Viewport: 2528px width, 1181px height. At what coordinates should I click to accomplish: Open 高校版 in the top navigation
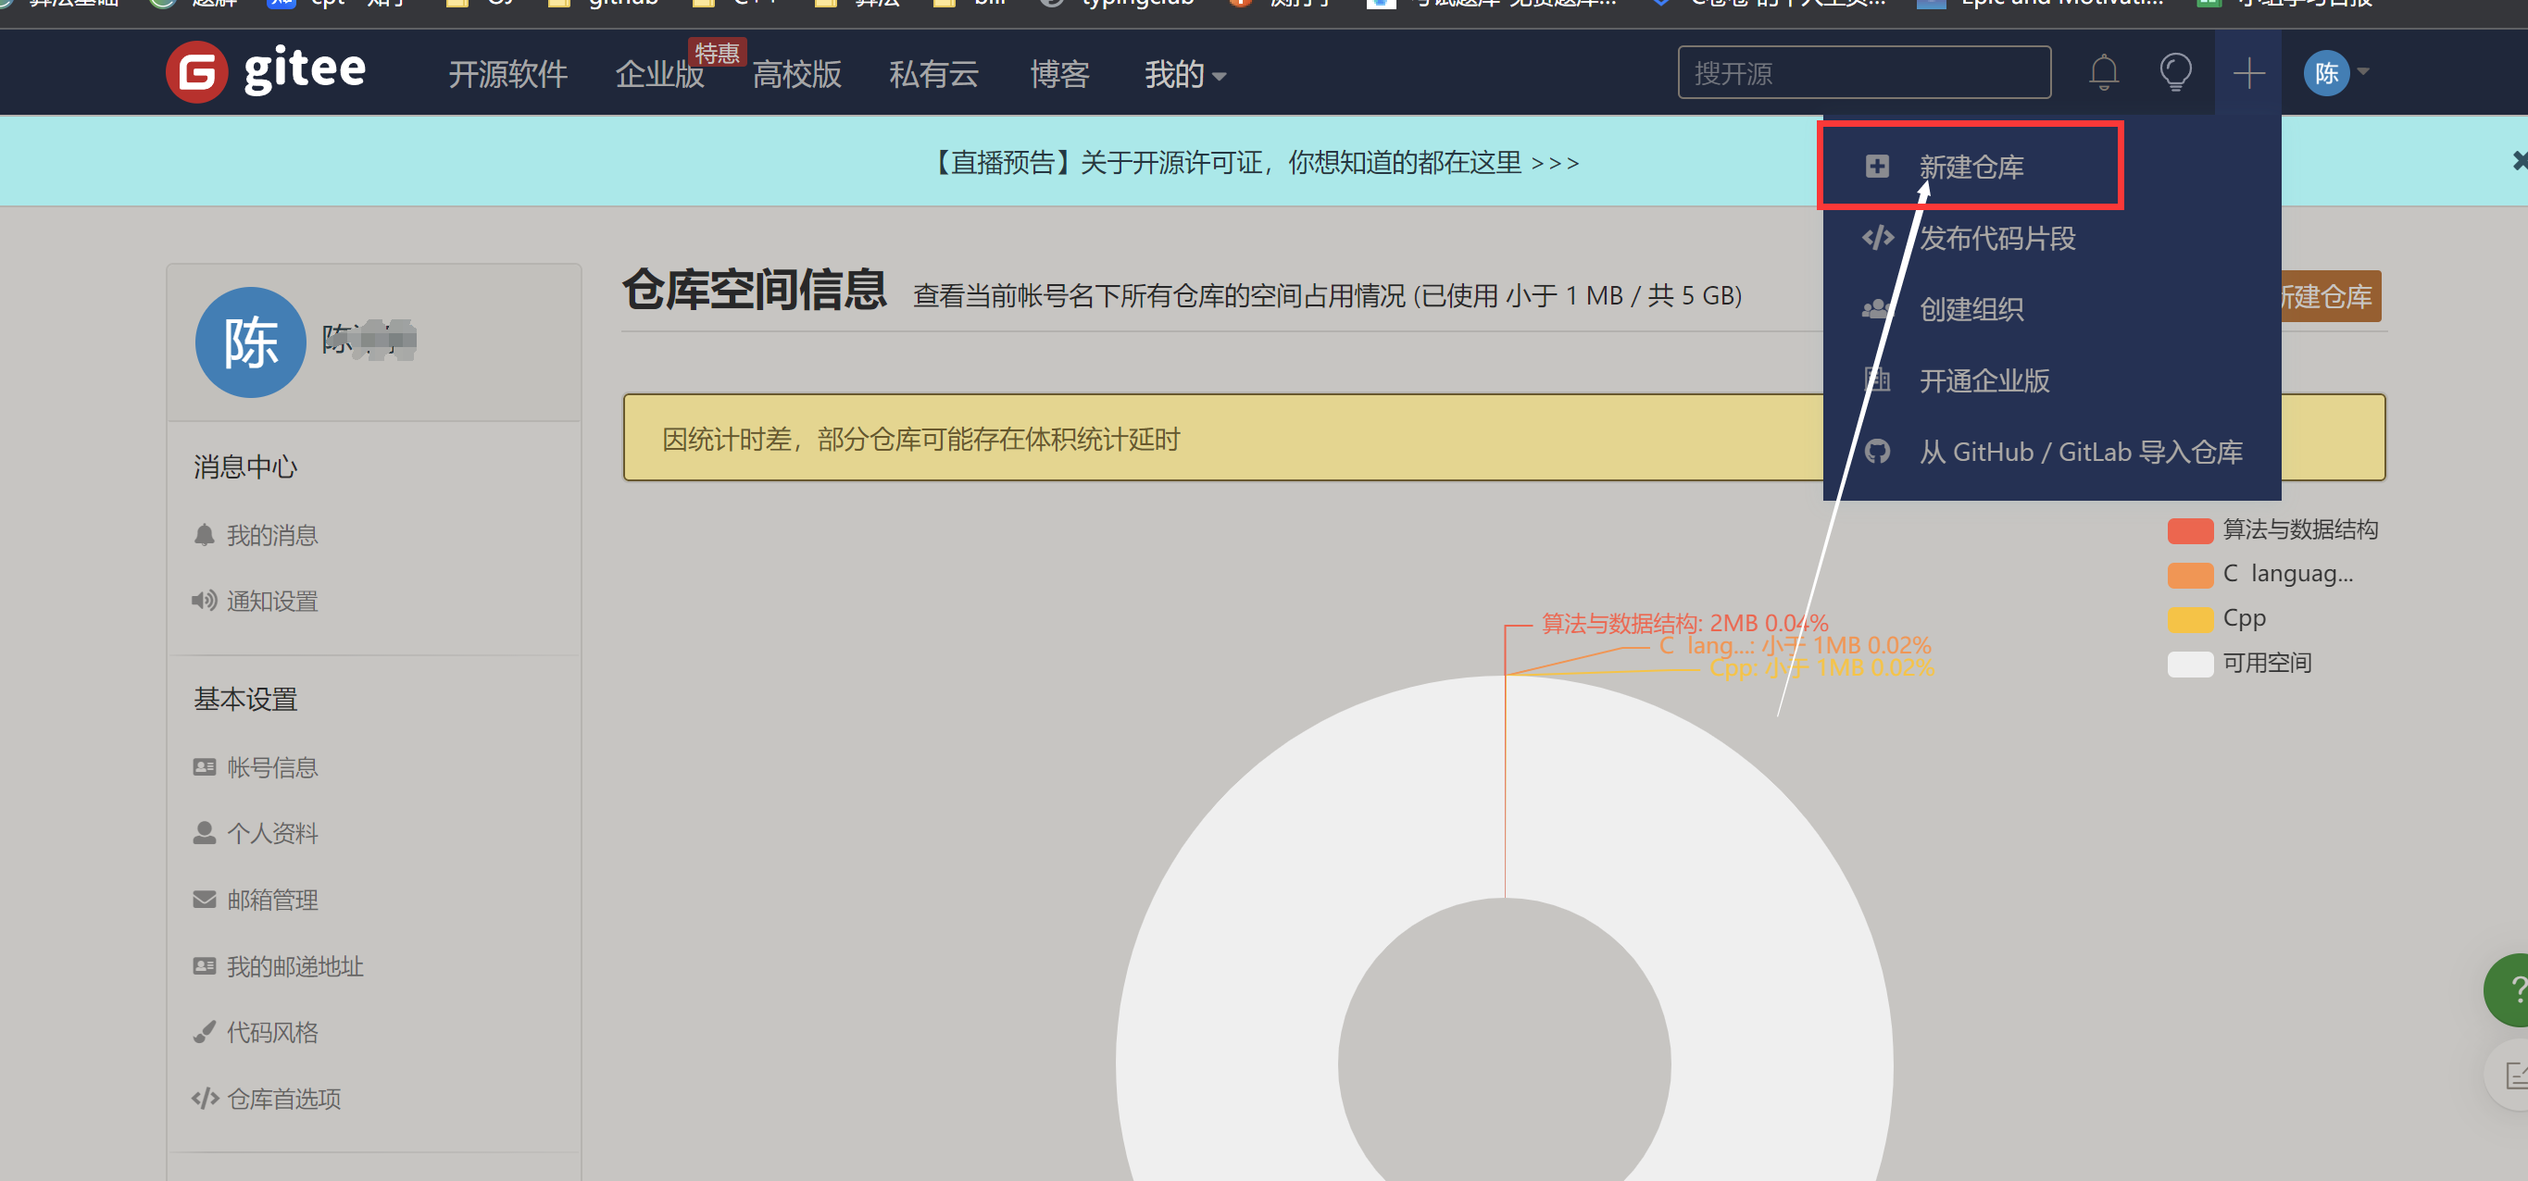(795, 73)
